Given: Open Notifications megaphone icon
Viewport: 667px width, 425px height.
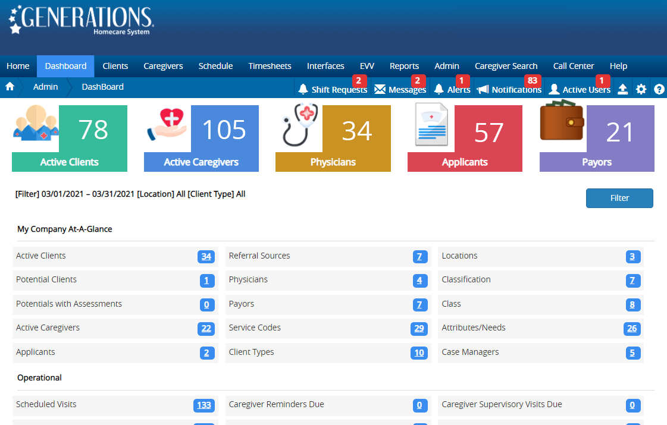Looking at the screenshot, I should tap(483, 89).
